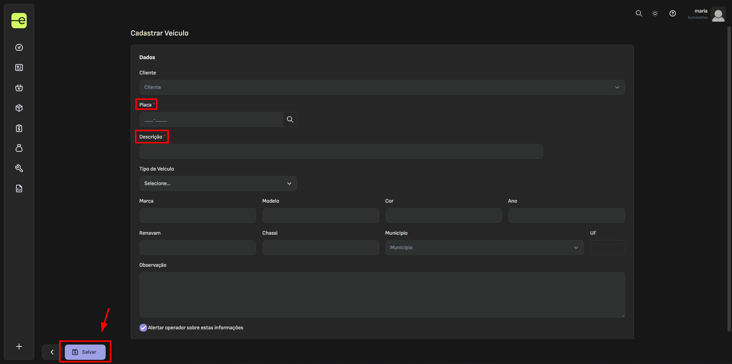
Task: Search the plate with the magnifier button
Action: pos(290,119)
